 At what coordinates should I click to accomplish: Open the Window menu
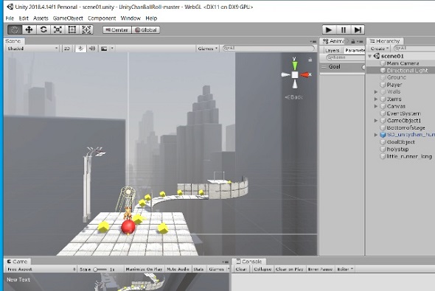pos(130,18)
